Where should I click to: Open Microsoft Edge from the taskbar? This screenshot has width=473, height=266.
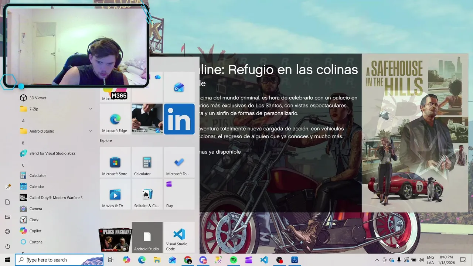coord(142,260)
